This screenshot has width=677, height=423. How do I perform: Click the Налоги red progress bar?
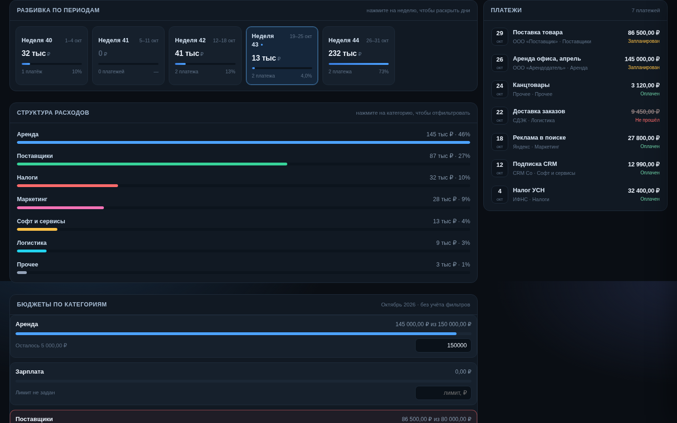click(67, 186)
